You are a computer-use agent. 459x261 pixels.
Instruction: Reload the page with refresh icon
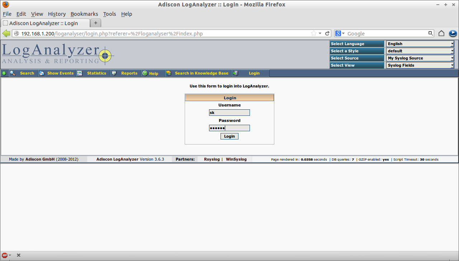[327, 33]
